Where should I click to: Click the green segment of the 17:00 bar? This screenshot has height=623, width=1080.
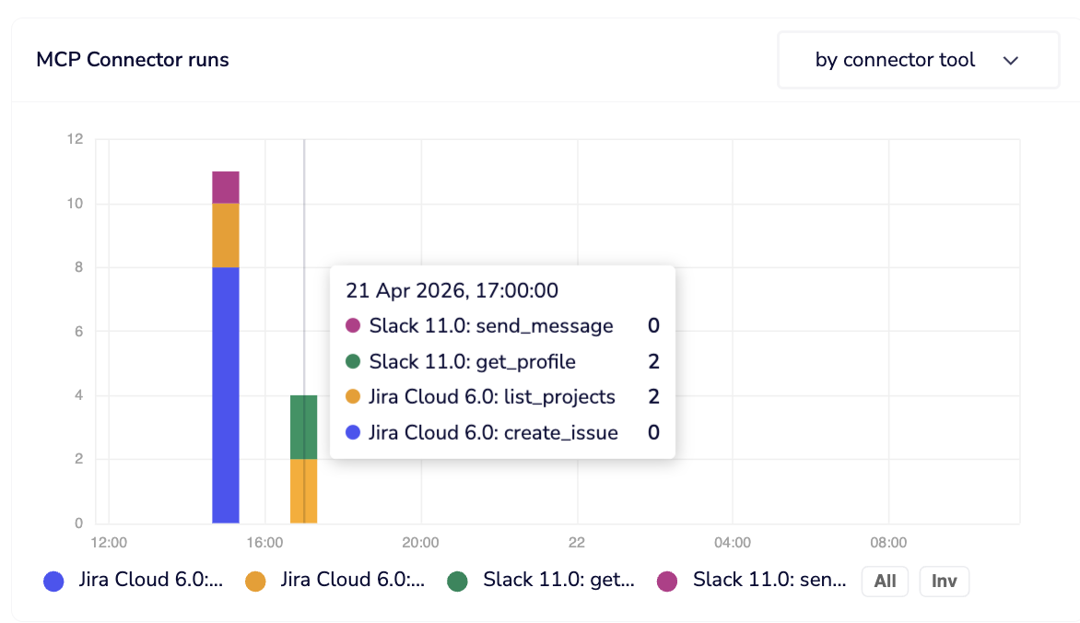coord(304,427)
